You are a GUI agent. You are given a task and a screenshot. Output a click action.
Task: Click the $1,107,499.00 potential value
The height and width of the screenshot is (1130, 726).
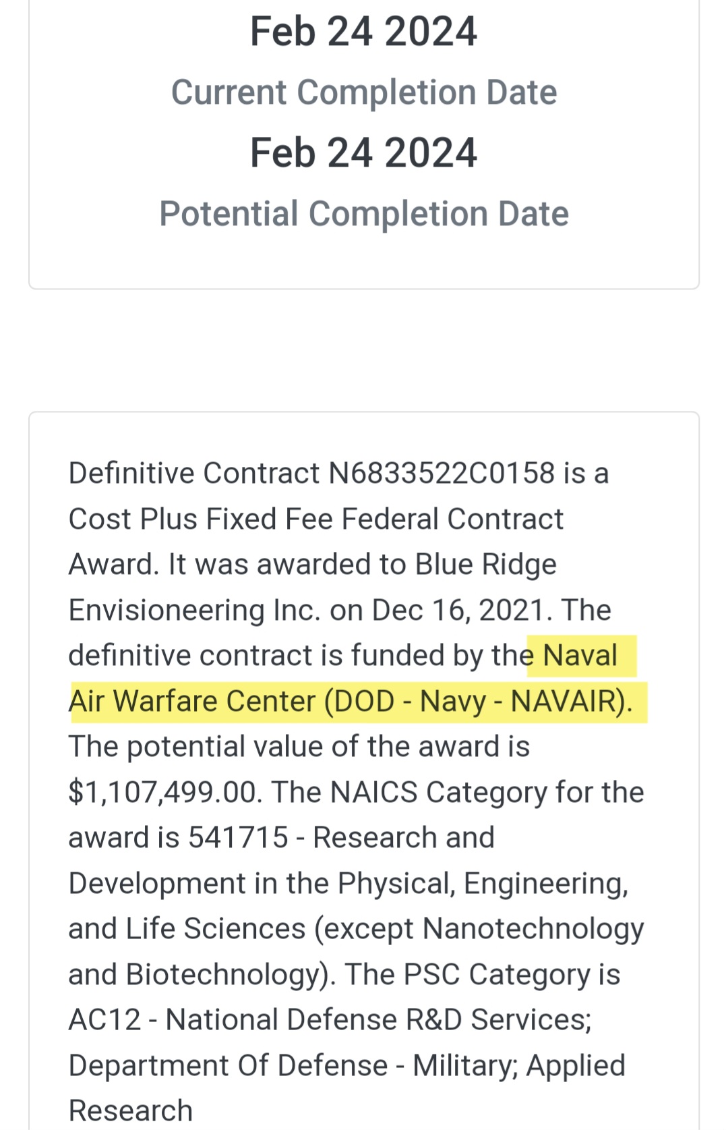[162, 792]
